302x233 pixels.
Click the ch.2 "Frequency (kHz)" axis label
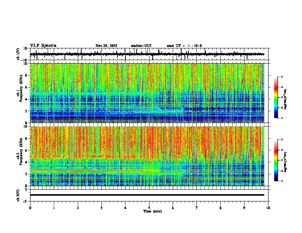pyautogui.click(x=21, y=152)
